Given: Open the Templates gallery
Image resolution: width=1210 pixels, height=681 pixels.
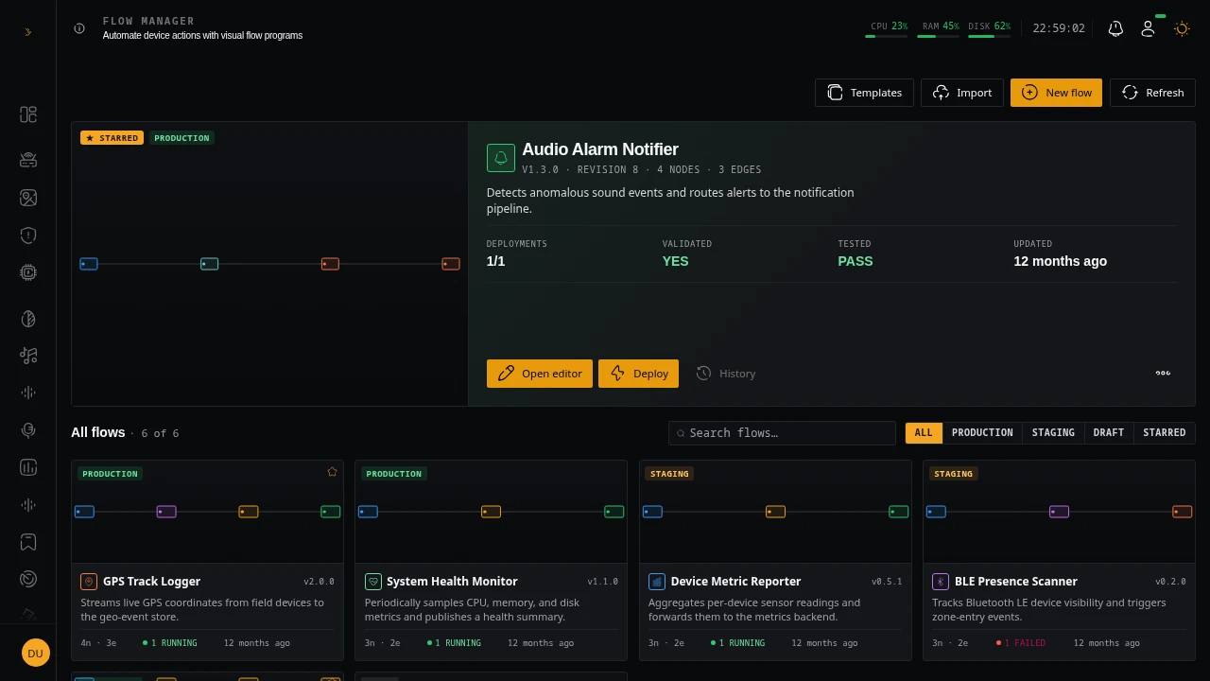Looking at the screenshot, I should [864, 93].
